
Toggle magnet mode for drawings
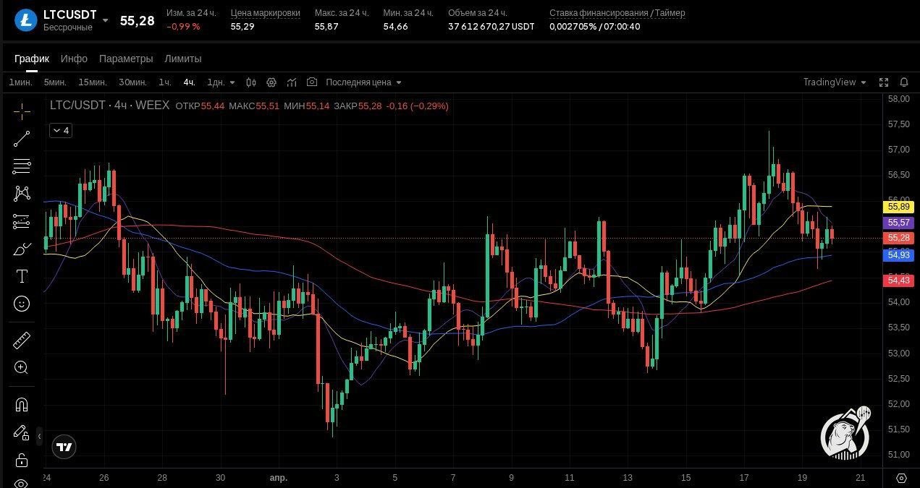pyautogui.click(x=22, y=405)
